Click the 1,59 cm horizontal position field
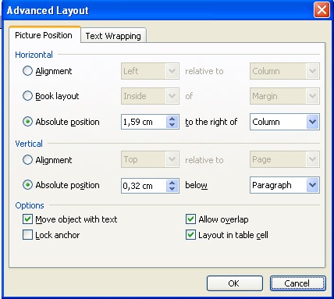 coord(144,122)
